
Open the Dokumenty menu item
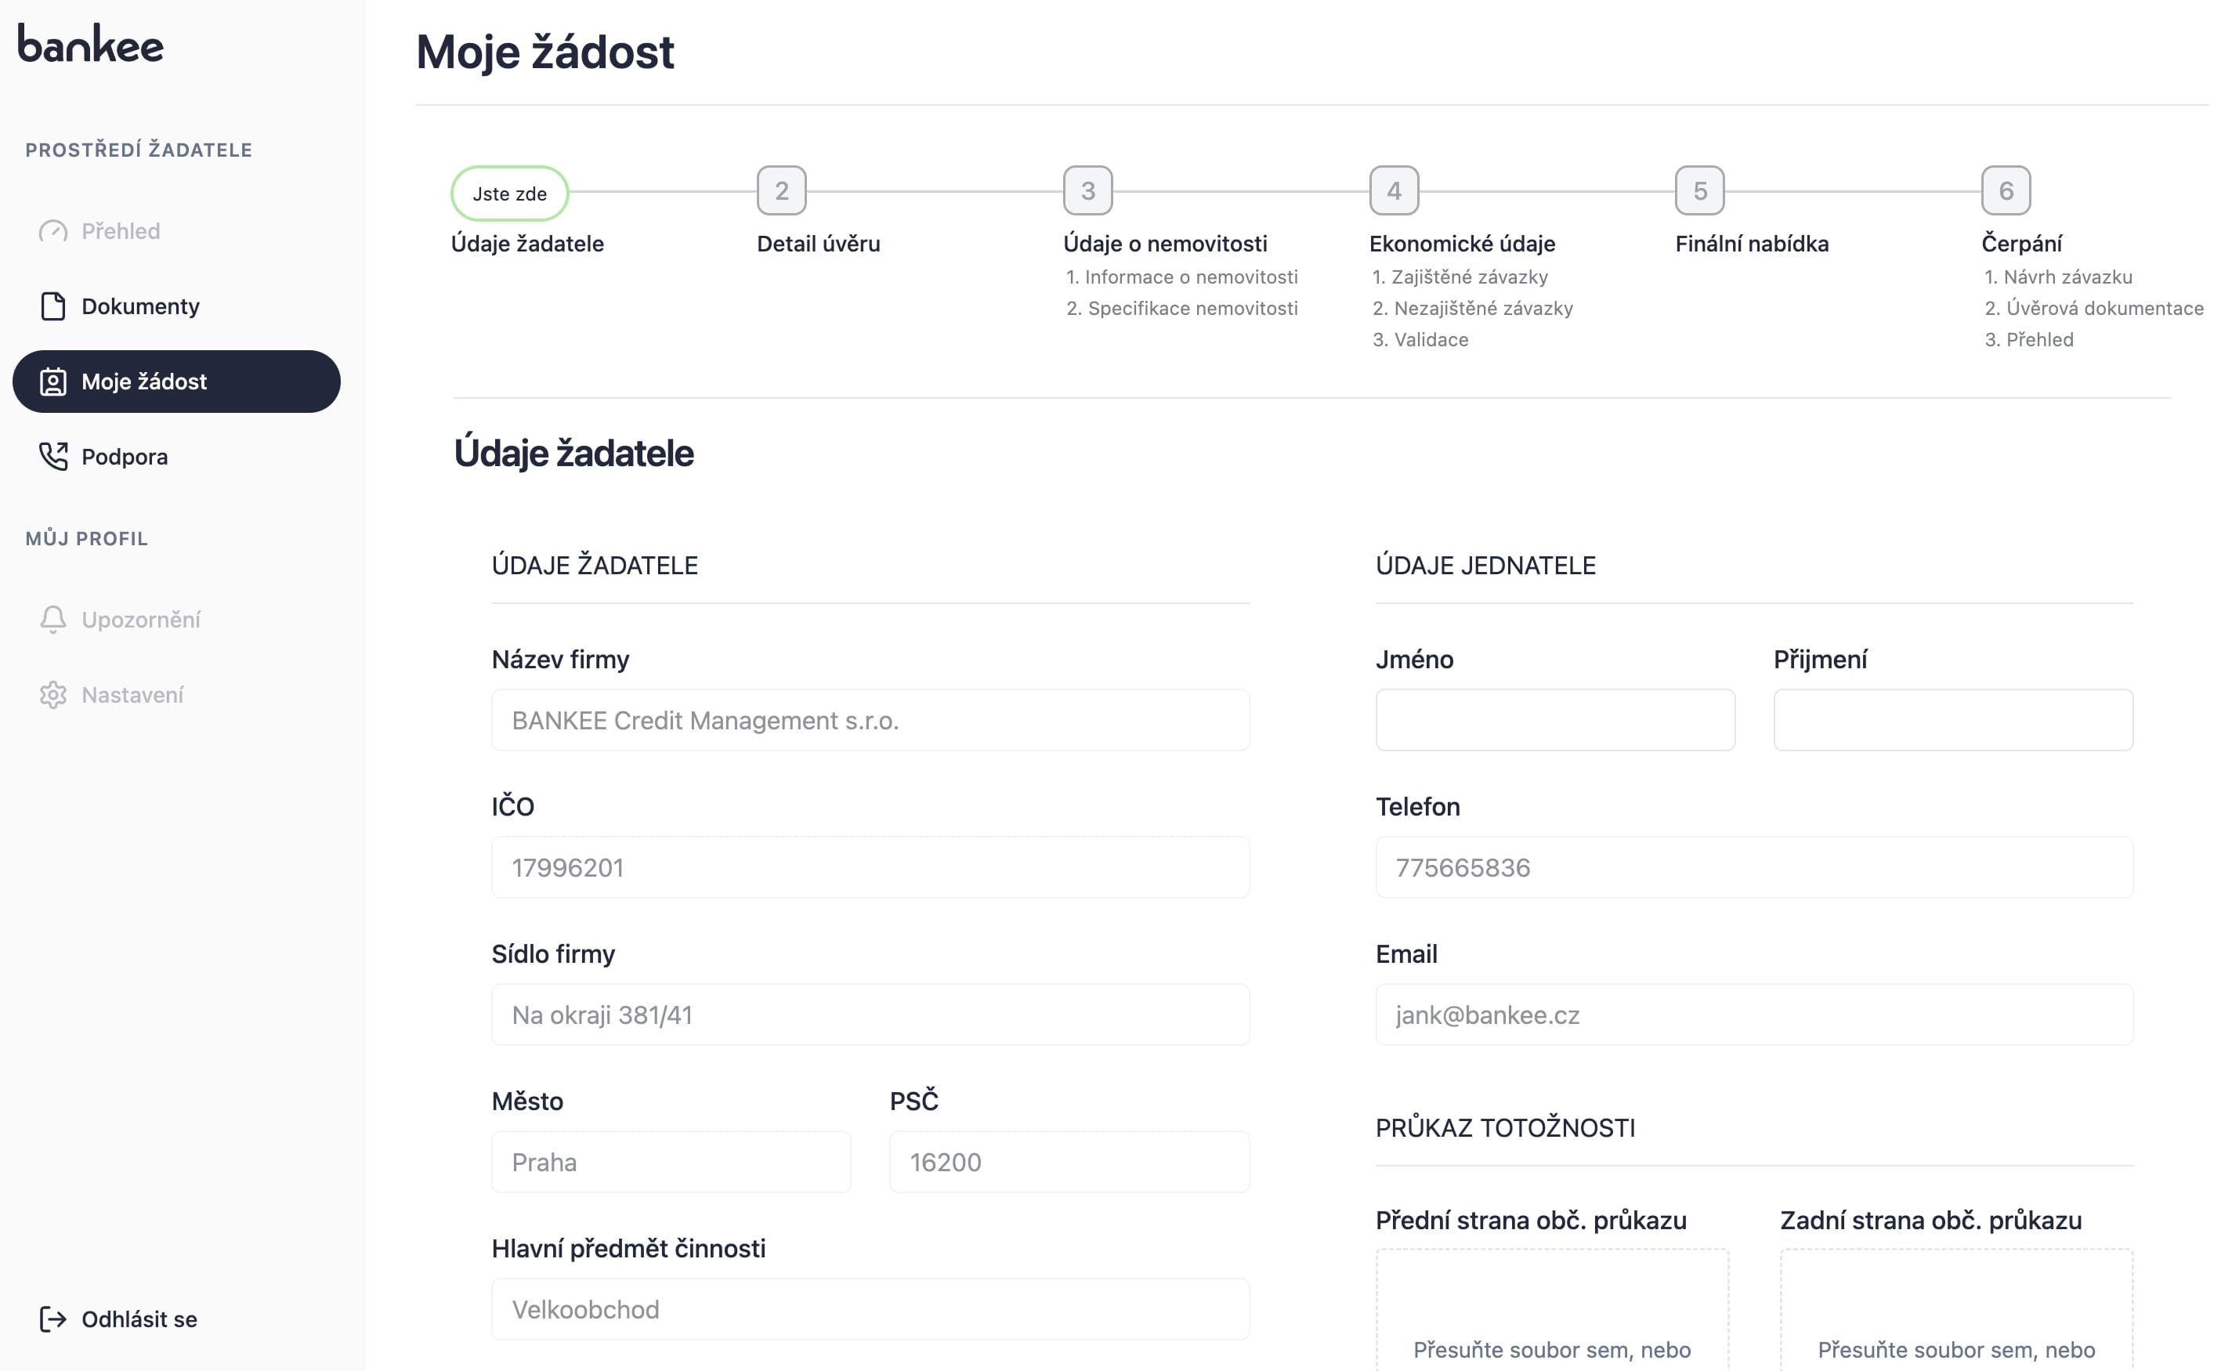[140, 306]
